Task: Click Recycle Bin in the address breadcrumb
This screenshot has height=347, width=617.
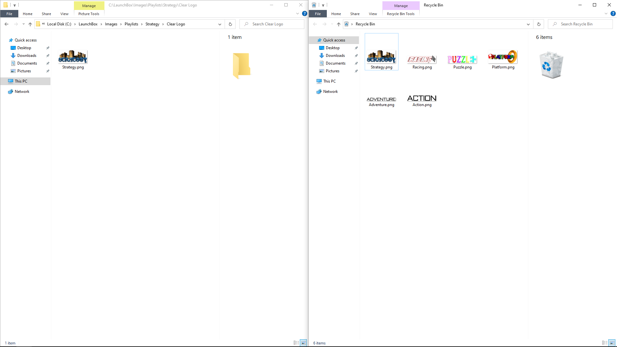Action: pyautogui.click(x=365, y=24)
